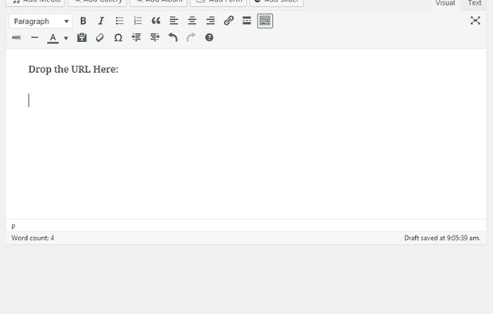Insert a numbered list
The width and height of the screenshot is (493, 314).
click(138, 21)
